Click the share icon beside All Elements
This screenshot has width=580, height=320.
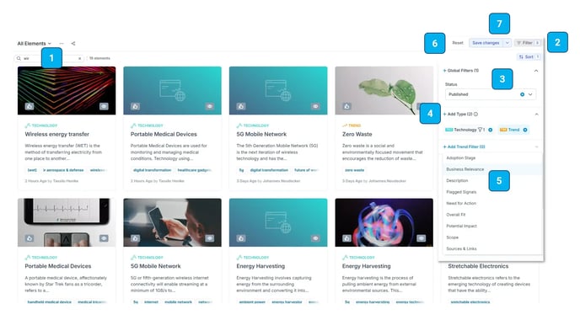[73, 44]
